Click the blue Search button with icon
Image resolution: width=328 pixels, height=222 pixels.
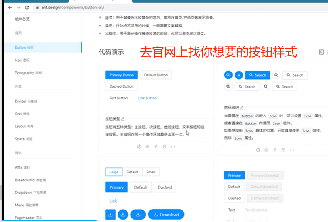(257, 75)
